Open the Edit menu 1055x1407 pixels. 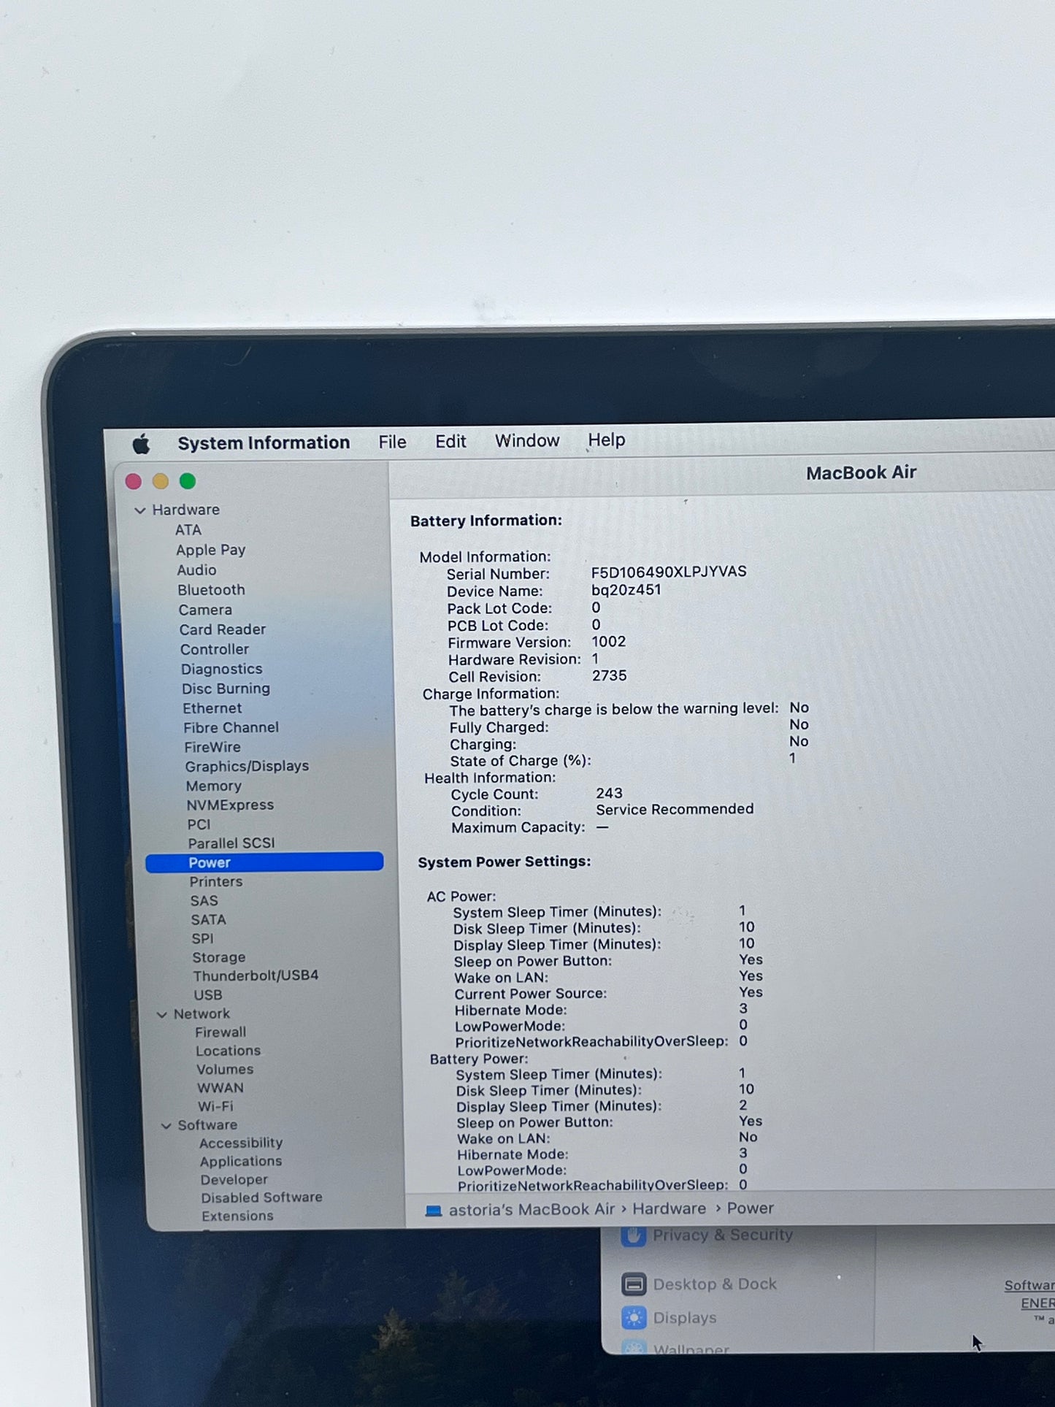(x=450, y=441)
